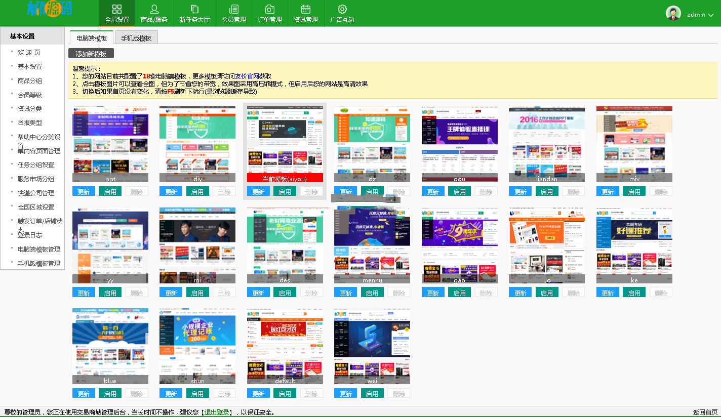Viewport: 721px width, 417px height.
Task: Select the 会员管理 list icon
Action: click(234, 9)
